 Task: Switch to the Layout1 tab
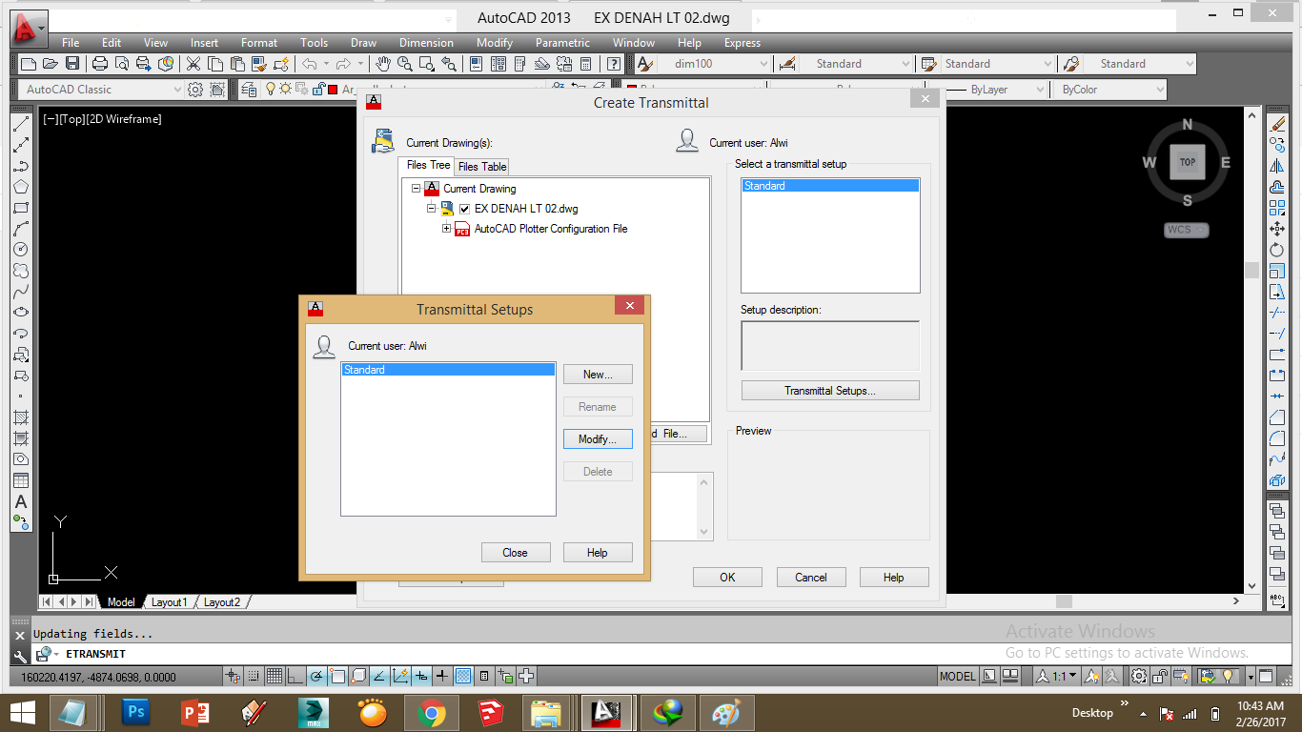[170, 602]
